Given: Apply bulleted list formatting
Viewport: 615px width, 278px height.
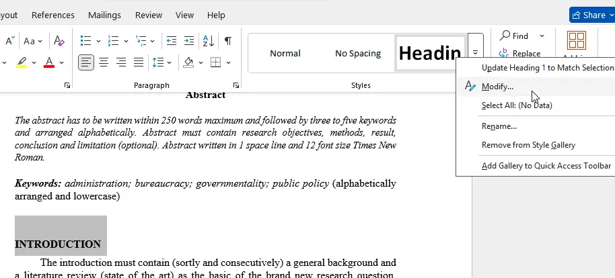Looking at the screenshot, I should coord(86,41).
